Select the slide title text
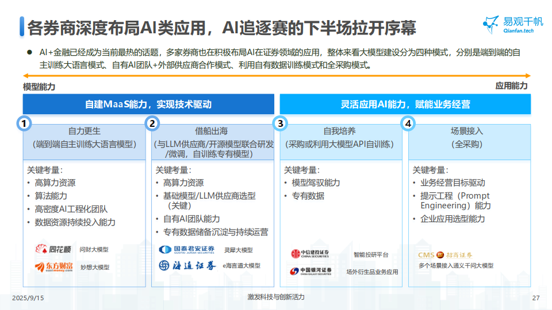Viewport: 552px width, 310px height. (x=221, y=28)
